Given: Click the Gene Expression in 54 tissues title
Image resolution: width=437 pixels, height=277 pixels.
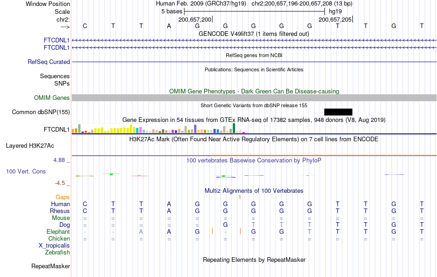Looking at the screenshot, I should coord(253,120).
